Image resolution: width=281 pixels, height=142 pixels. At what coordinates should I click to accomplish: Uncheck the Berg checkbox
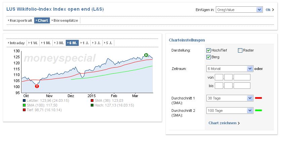tap(208, 57)
